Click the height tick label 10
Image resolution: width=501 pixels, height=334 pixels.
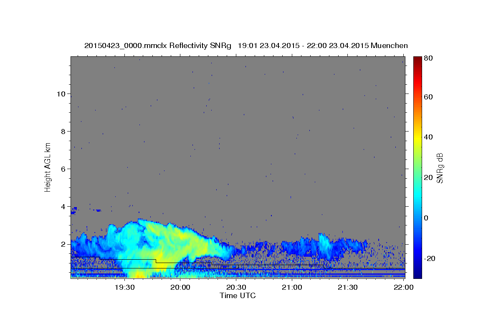[62, 94]
